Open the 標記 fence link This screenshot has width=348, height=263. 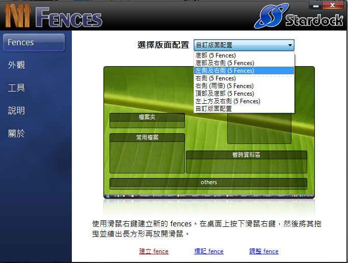208,251
